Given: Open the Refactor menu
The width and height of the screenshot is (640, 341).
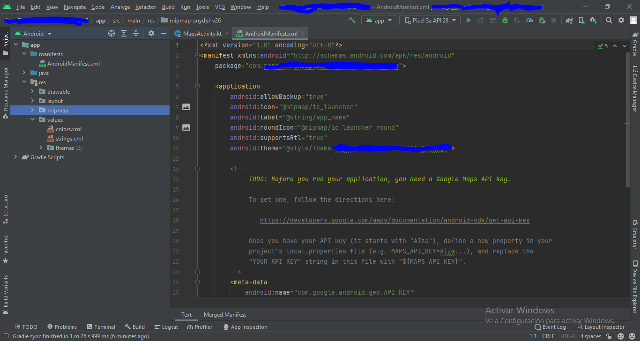Looking at the screenshot, I should point(146,7).
